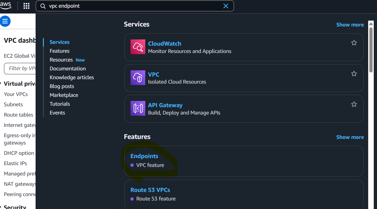The height and width of the screenshot is (209, 377).
Task: Select Features in search categories
Action: point(59,51)
